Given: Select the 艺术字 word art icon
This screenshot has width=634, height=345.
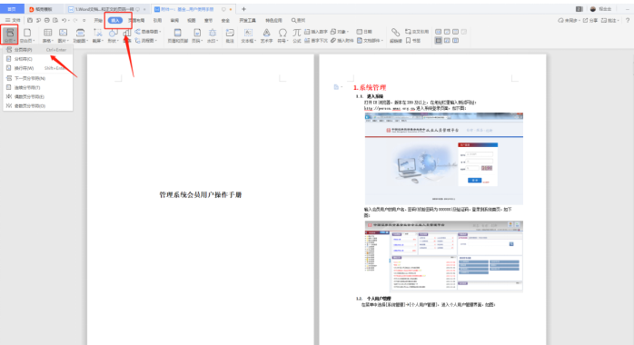Looking at the screenshot, I should tap(266, 35).
